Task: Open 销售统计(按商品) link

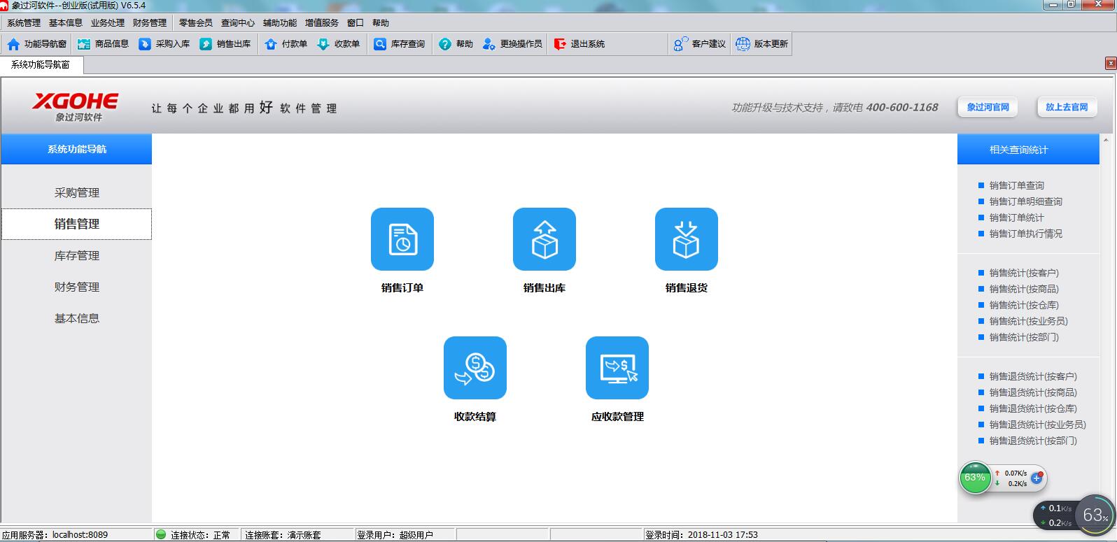Action: click(x=1024, y=289)
